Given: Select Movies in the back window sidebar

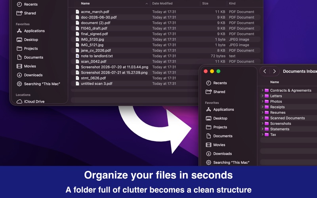Looking at the screenshot, I should pos(26,66).
